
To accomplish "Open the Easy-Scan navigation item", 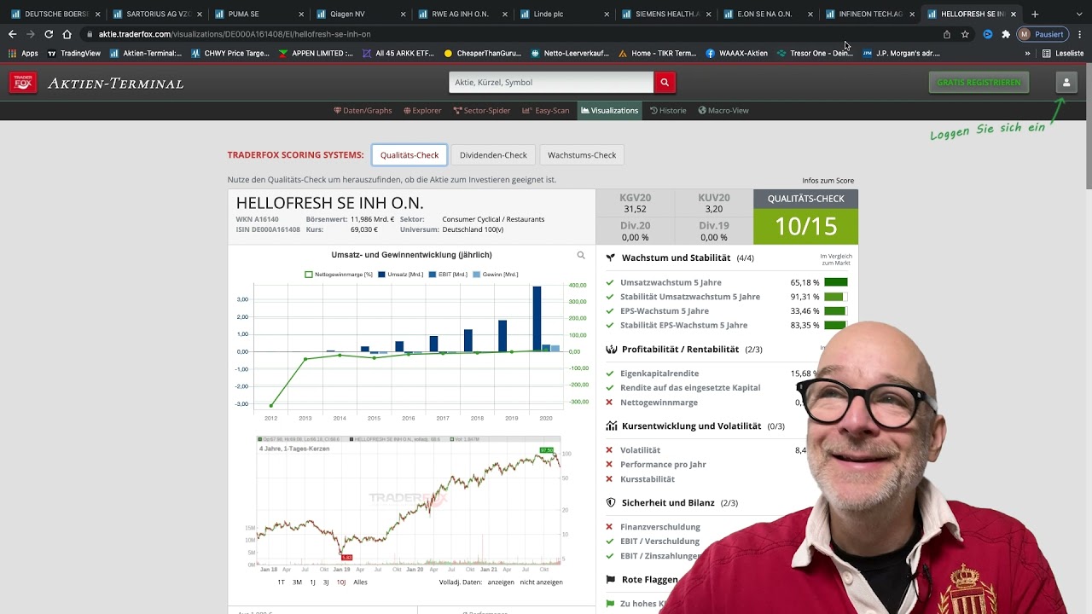I will [546, 110].
